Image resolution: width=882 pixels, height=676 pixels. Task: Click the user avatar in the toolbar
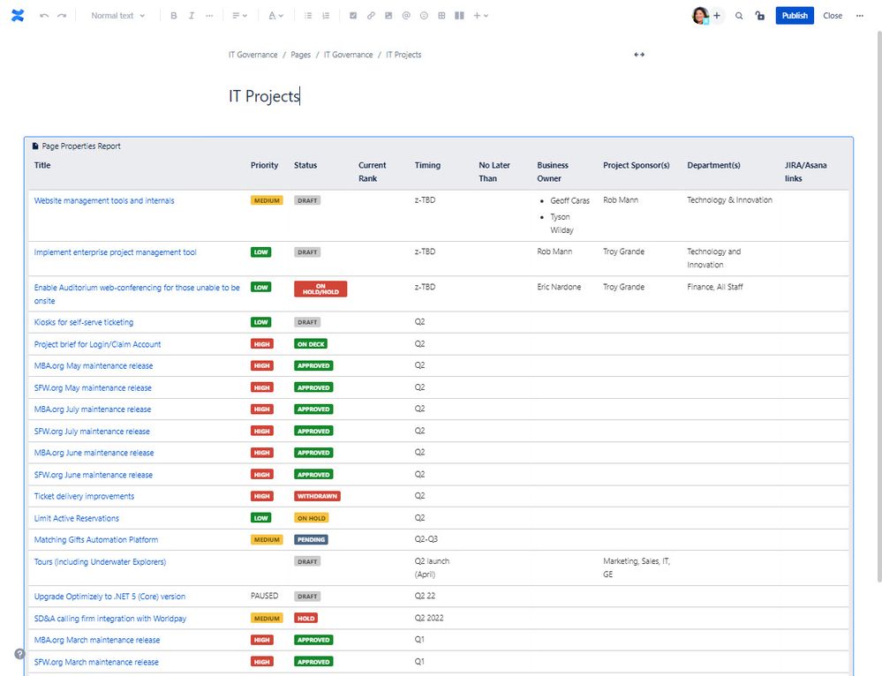[700, 16]
